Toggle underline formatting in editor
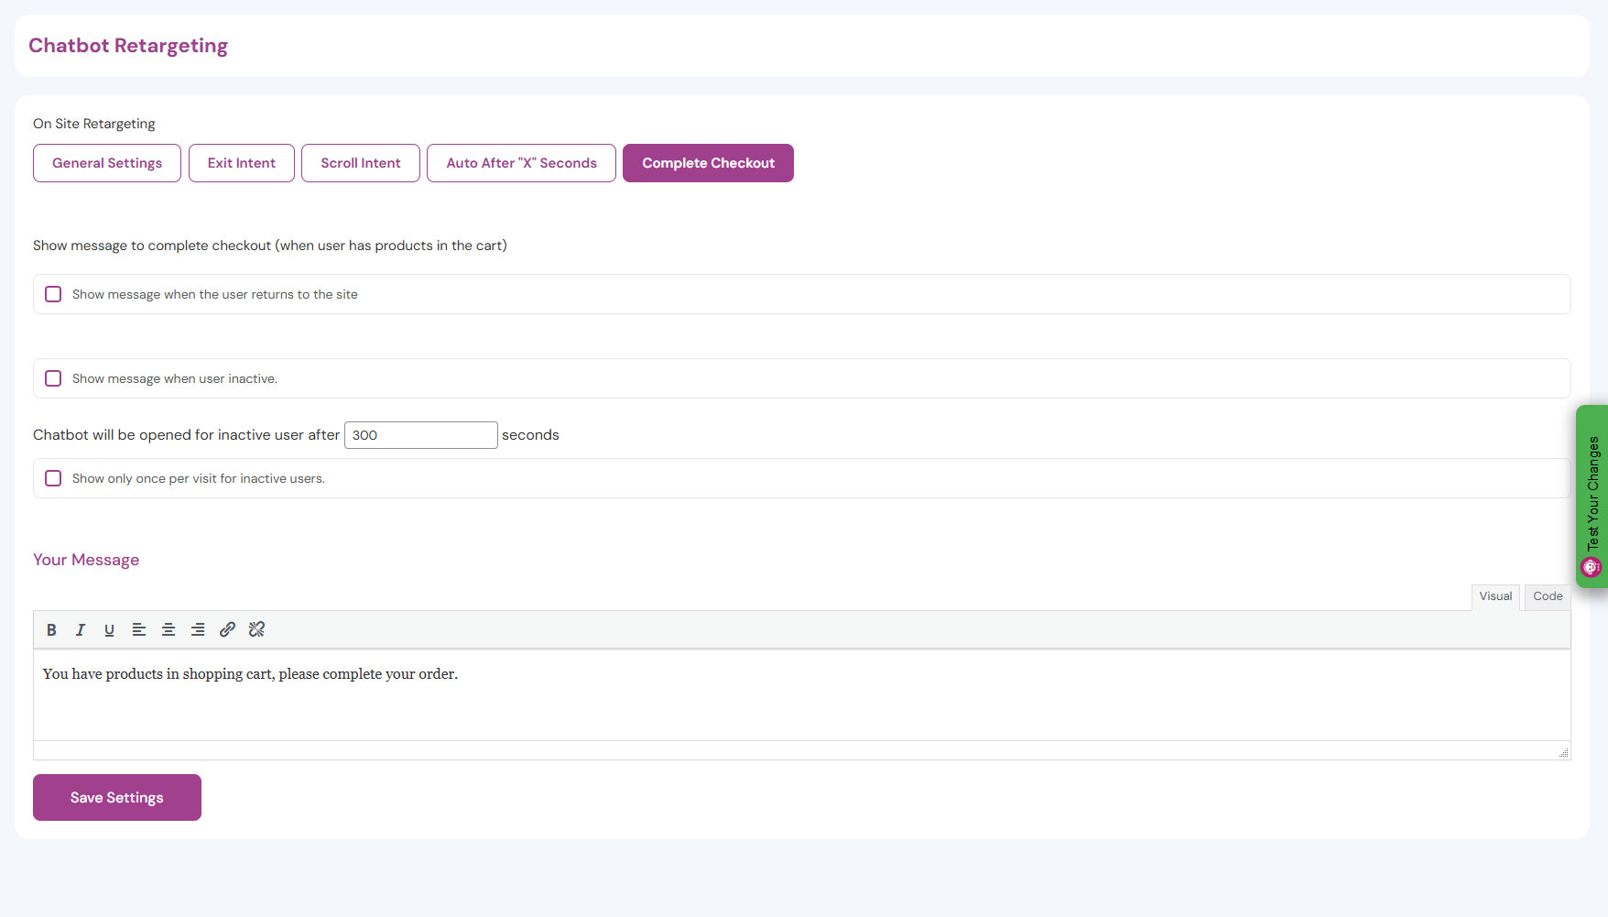Viewport: 1608px width, 917px height. coord(109,629)
